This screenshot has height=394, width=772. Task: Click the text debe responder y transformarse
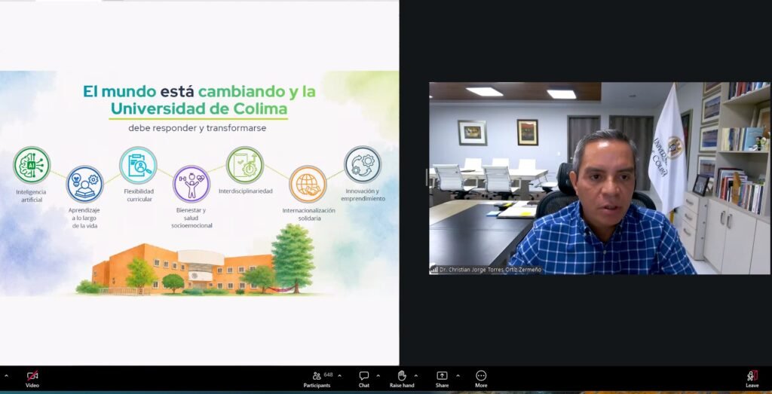tap(198, 128)
